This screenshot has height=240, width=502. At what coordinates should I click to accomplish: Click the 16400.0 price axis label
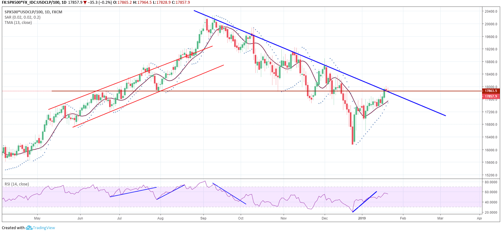click(x=491, y=137)
